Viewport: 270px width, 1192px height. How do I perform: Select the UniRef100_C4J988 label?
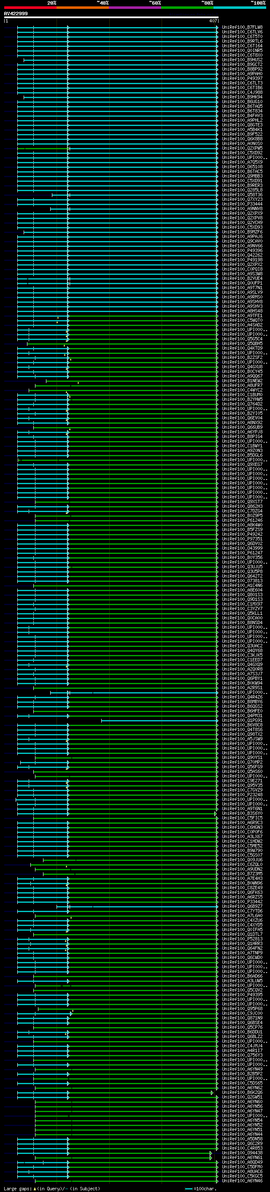pos(242,92)
